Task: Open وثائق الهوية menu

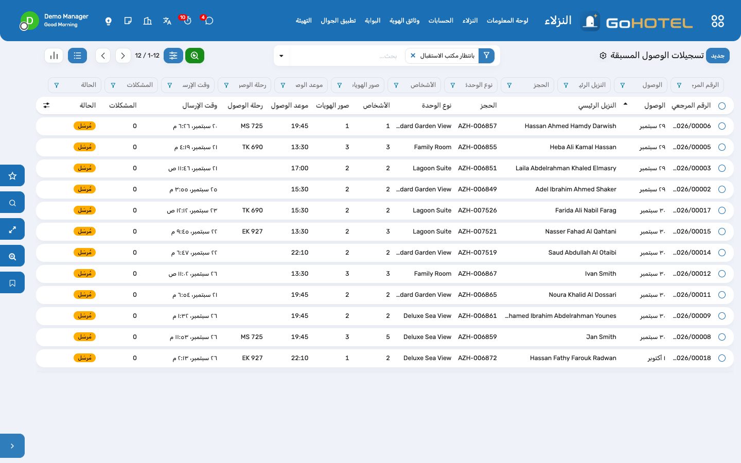Action: point(404,21)
